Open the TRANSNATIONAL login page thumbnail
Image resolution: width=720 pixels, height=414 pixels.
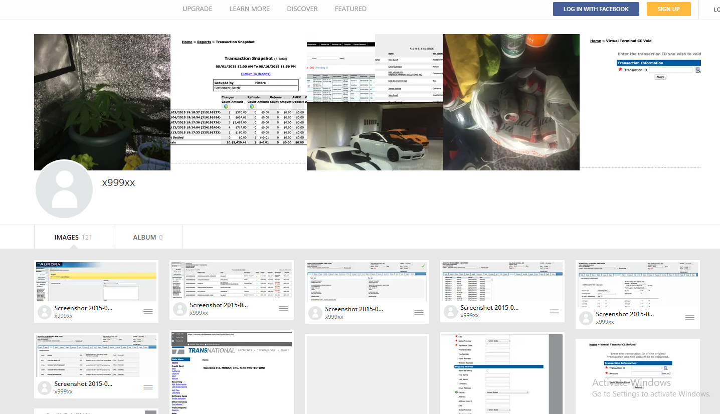coord(232,372)
